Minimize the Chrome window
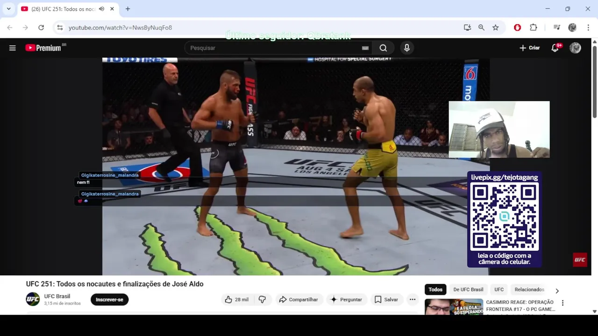 [x=548, y=9]
